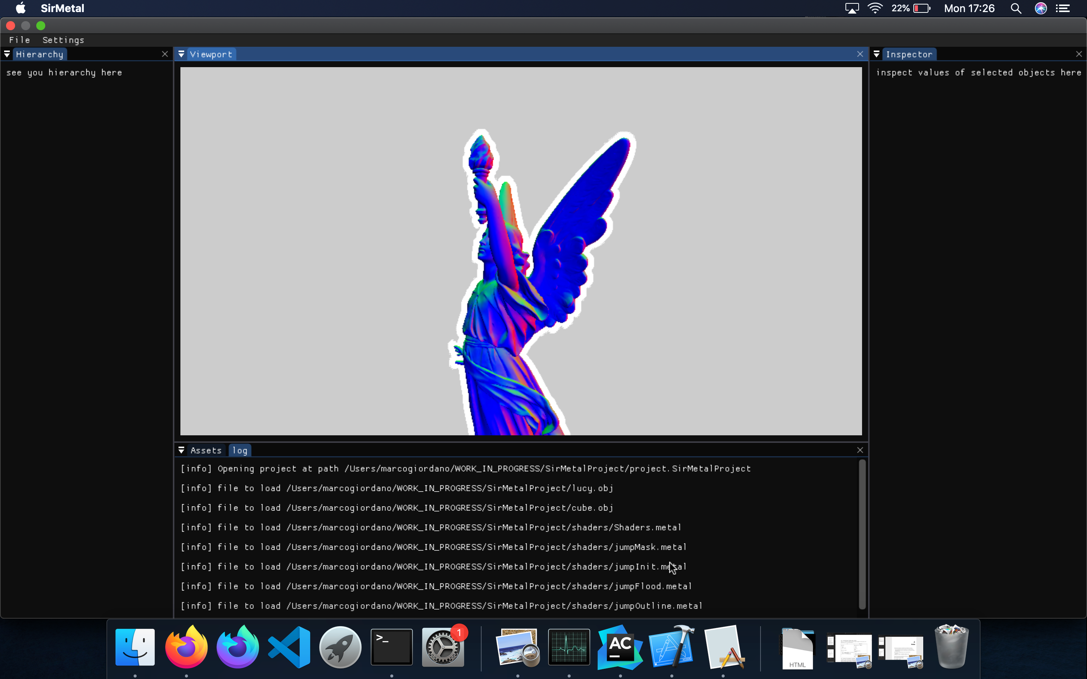Collapse the Inspector panel triangle

(876, 54)
